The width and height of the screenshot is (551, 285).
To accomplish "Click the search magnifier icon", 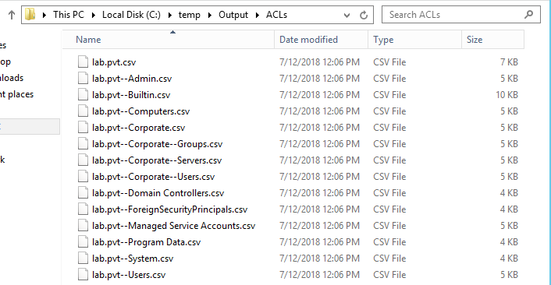I will 529,15.
